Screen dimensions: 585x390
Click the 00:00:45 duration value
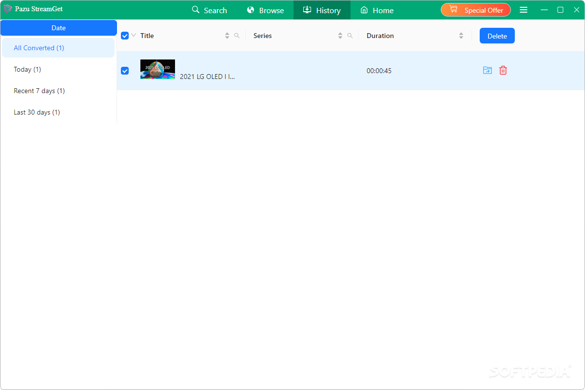[379, 71]
